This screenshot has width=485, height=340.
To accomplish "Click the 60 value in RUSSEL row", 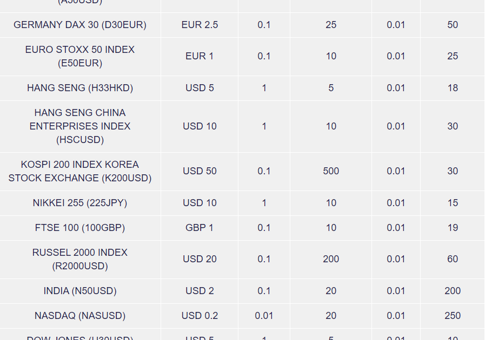I will pyautogui.click(x=453, y=259).
